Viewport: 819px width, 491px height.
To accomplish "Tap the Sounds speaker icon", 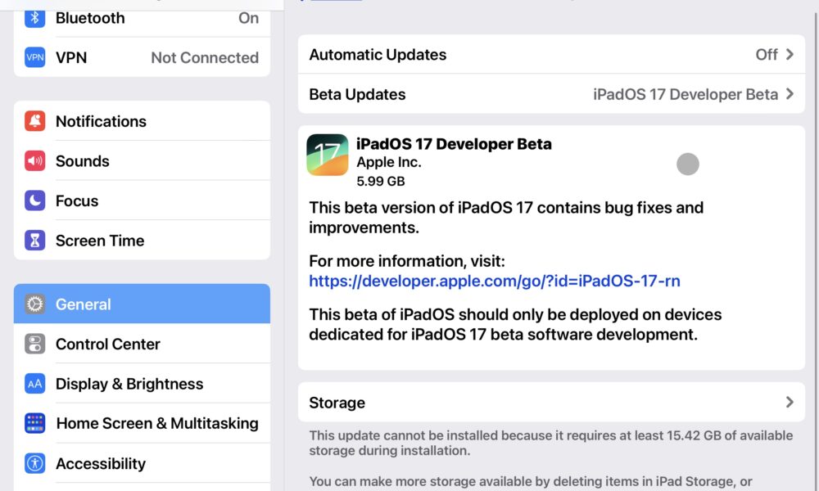I will click(x=35, y=160).
